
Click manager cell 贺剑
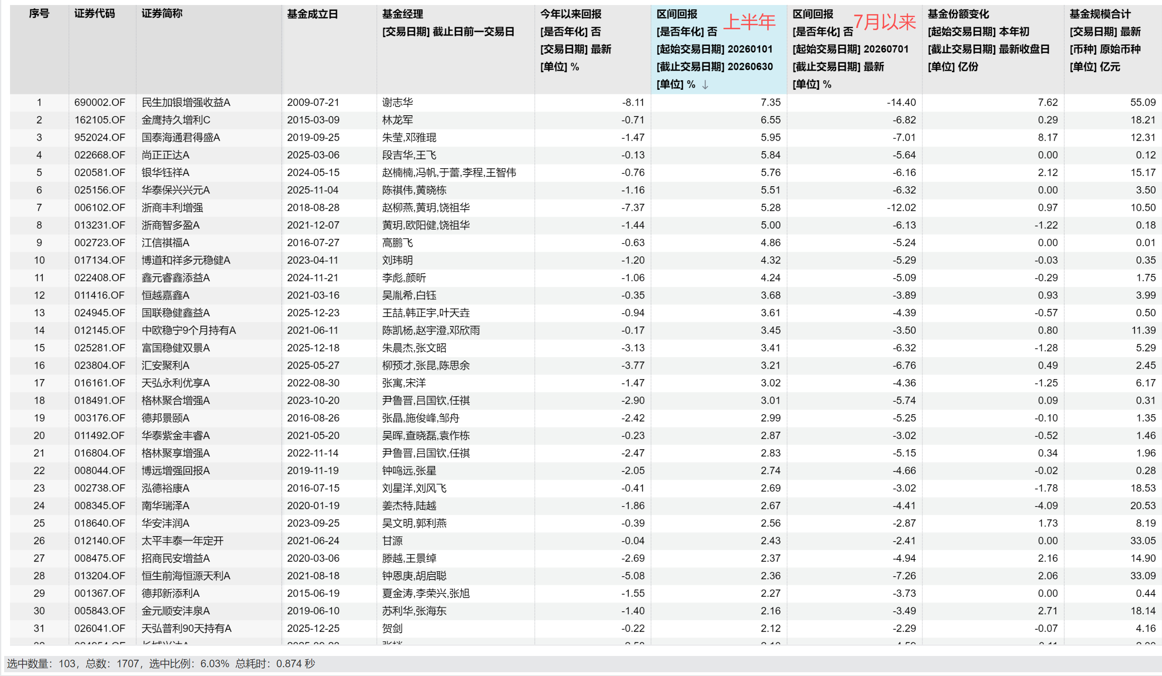point(392,628)
